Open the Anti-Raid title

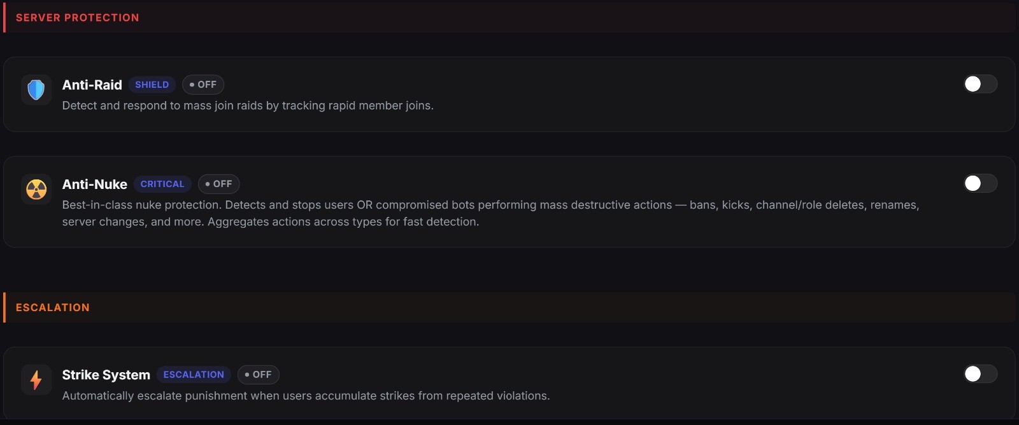[92, 85]
